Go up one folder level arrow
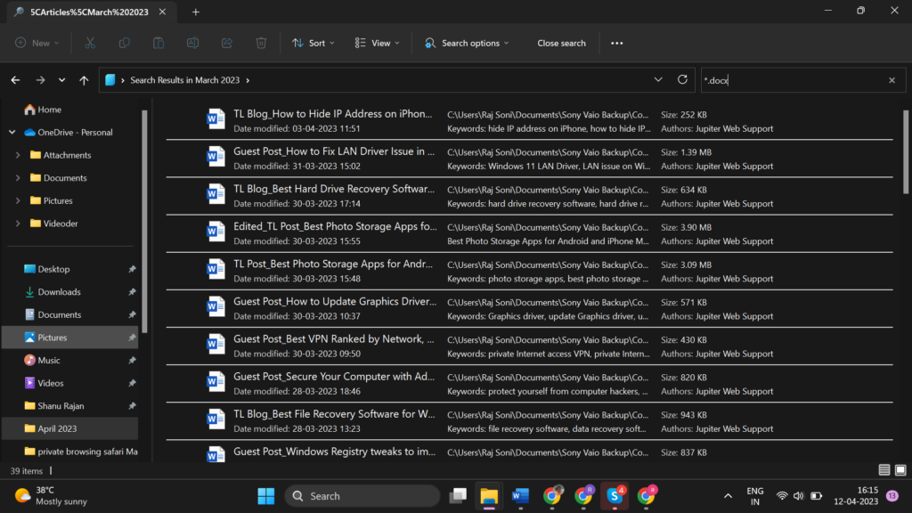This screenshot has width=912, height=513. [x=84, y=80]
